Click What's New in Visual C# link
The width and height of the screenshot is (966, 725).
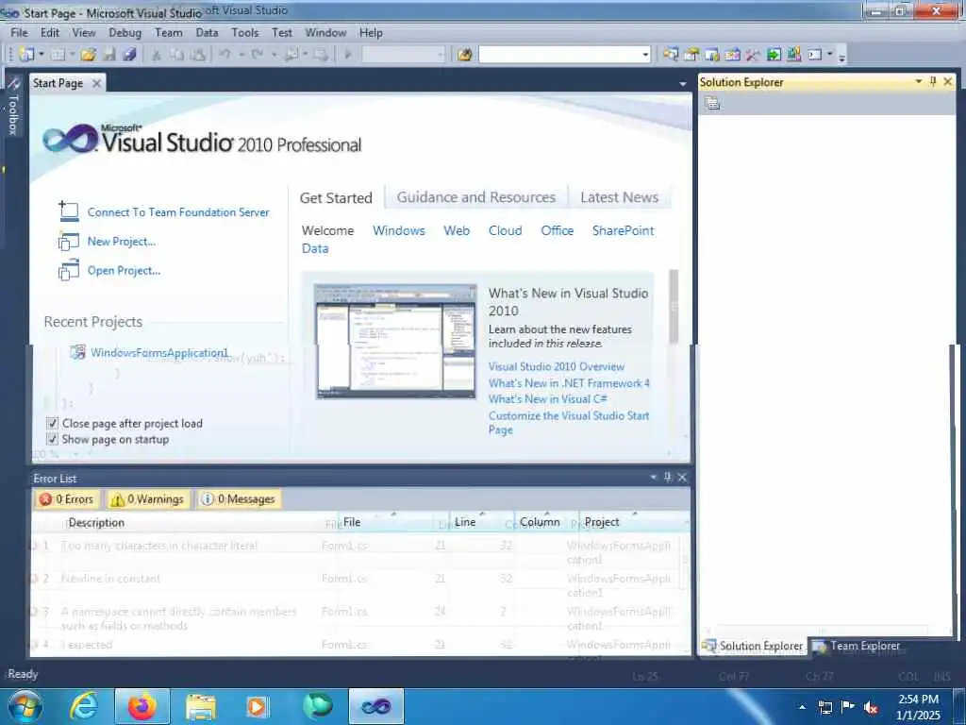click(548, 399)
